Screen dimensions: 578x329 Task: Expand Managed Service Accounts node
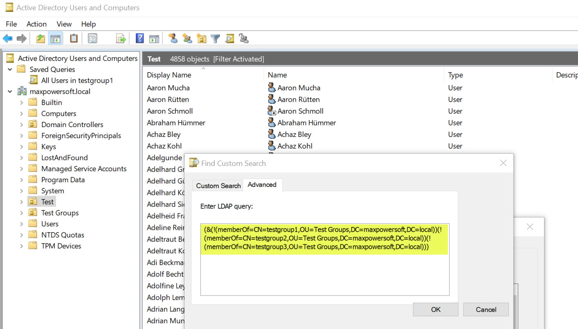(x=22, y=168)
